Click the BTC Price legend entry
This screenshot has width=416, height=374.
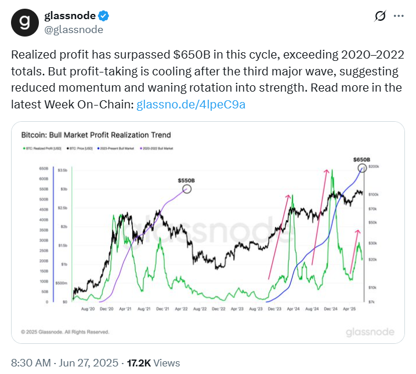(x=79, y=148)
